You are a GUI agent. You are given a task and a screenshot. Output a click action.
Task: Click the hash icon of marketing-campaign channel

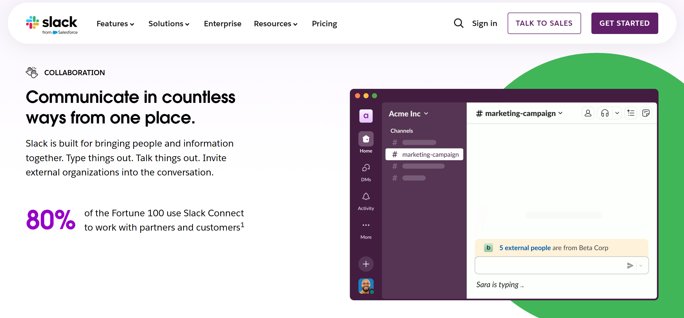(395, 155)
